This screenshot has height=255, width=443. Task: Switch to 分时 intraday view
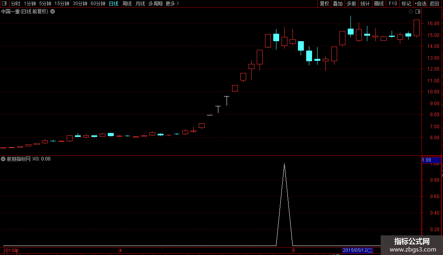click(16, 4)
